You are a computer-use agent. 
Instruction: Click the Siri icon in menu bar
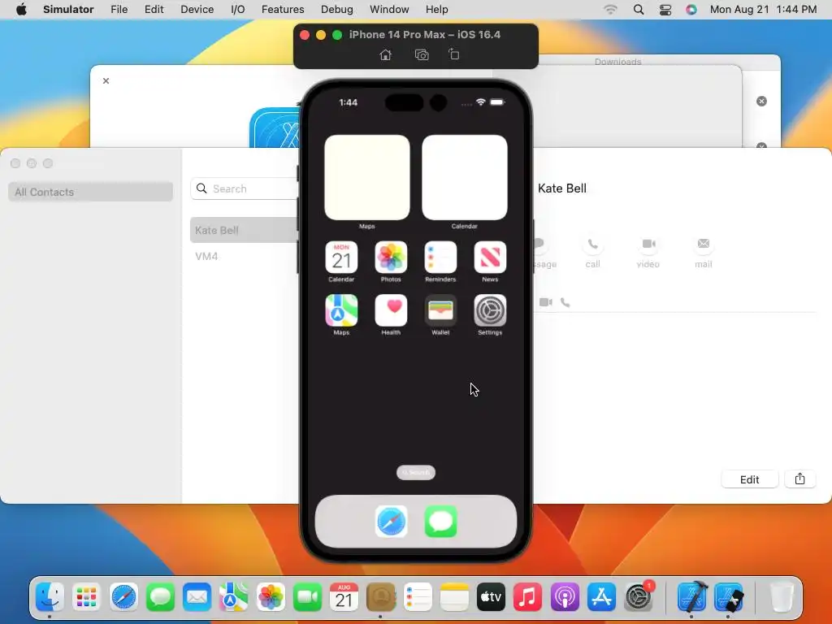[x=691, y=10]
